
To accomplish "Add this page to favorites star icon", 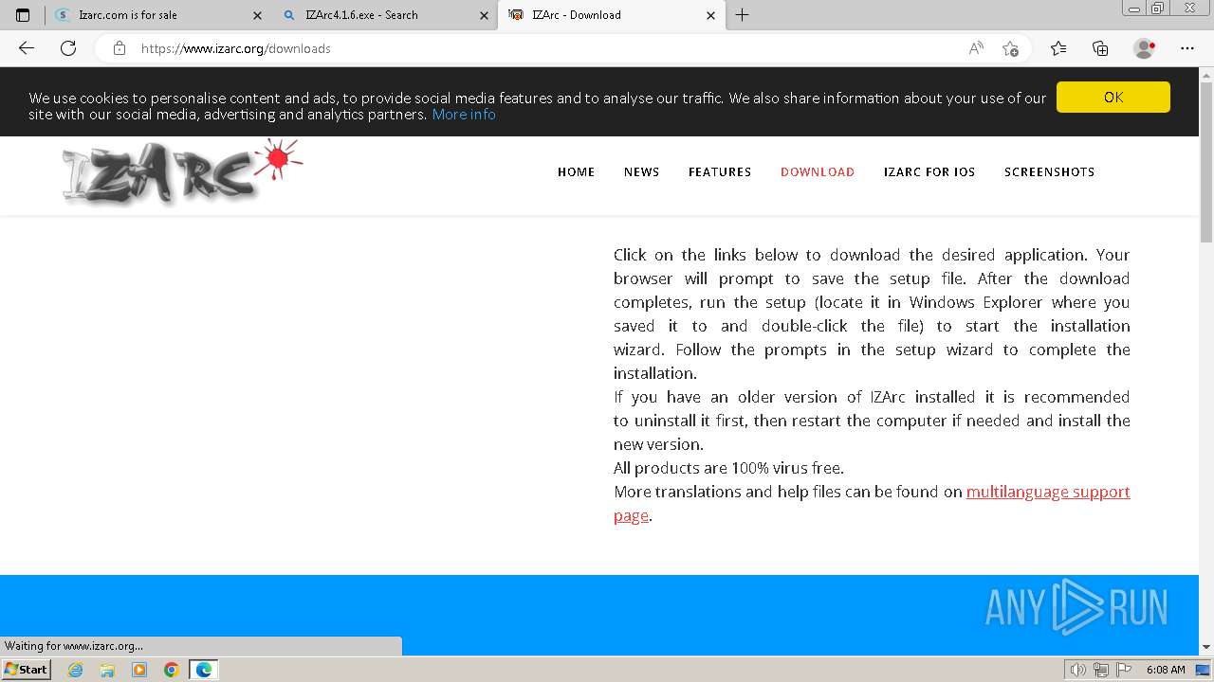I will (1010, 48).
